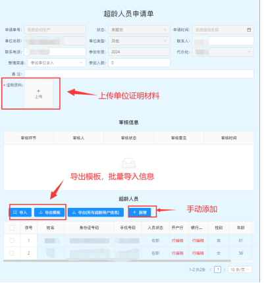The height and width of the screenshot is (283, 266).
Task: Open the 受理渠道 dropdown
Action: [x=57, y=63]
